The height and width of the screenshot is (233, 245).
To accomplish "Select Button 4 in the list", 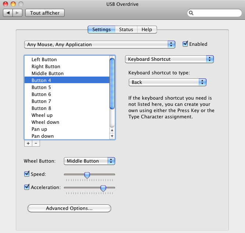I will 67,80.
